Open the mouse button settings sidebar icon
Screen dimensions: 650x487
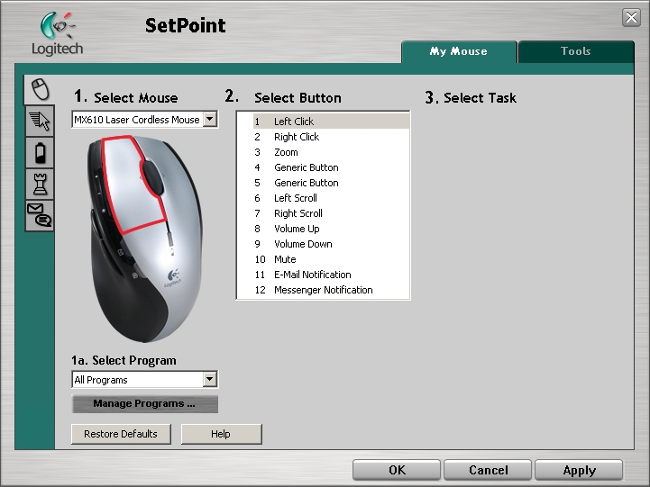(38, 88)
